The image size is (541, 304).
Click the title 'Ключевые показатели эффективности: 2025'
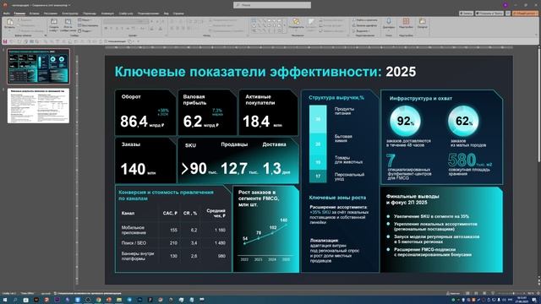[265, 72]
